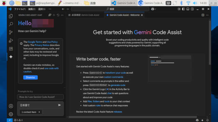Image resolution: width=218 pixels, height=122 pixels.
Task: Click the Gemini sparkle in status bar
Action: tap(202, 120)
